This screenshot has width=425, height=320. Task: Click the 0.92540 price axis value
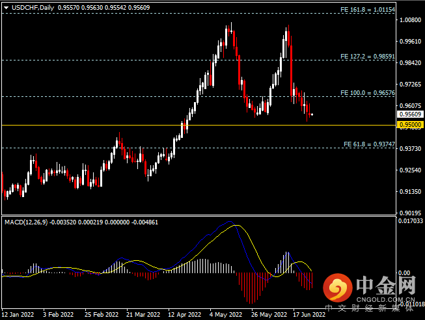click(x=411, y=170)
